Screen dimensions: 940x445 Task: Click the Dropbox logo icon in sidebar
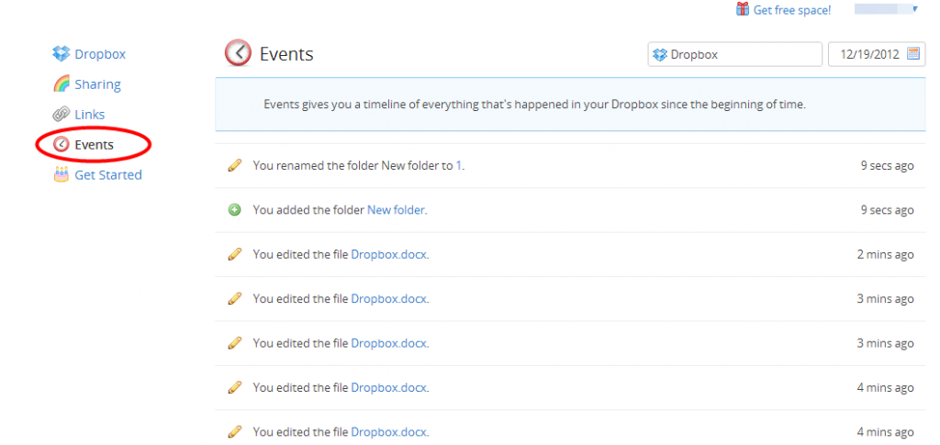click(x=62, y=54)
